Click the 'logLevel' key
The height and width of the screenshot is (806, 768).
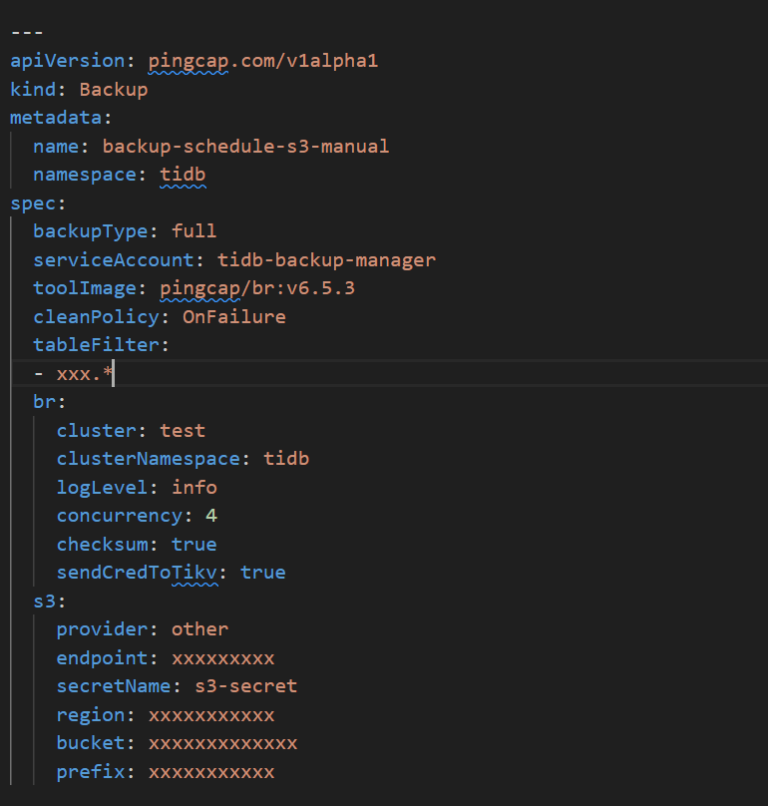pos(102,488)
